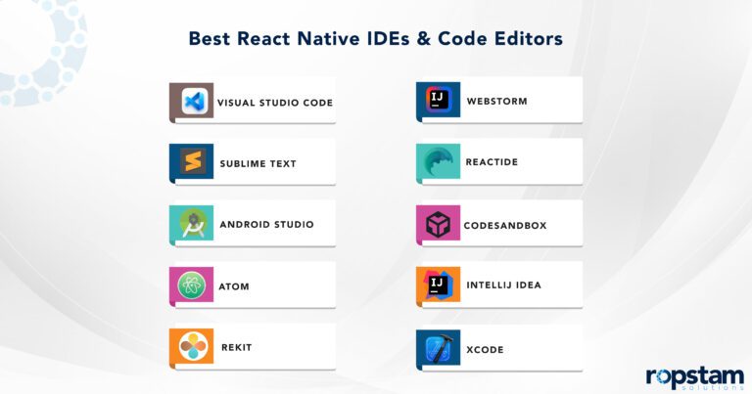752x394 pixels.
Task: Select the 'ANDROID STUDIO' label
Action: 266,224
